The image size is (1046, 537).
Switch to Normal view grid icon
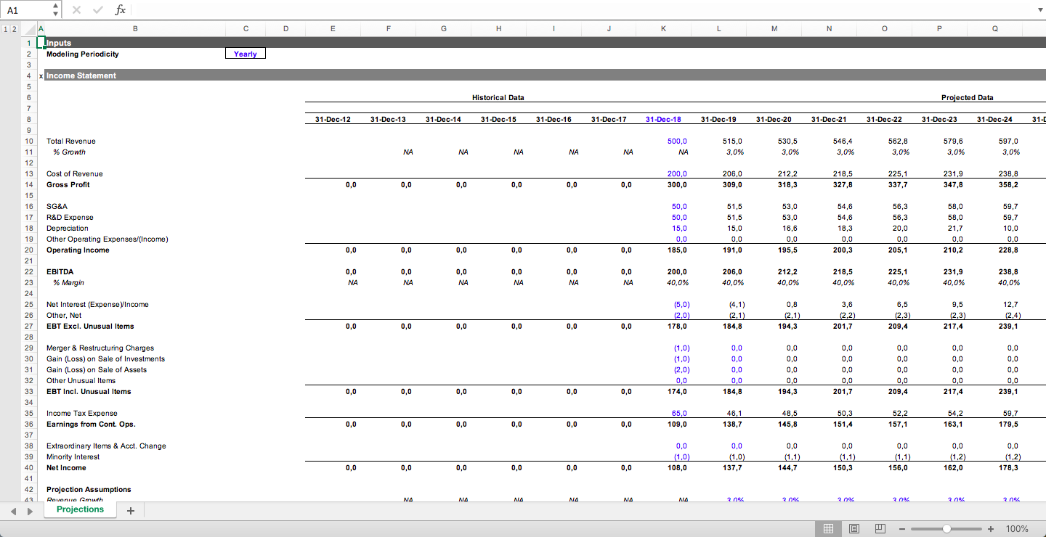coord(829,529)
